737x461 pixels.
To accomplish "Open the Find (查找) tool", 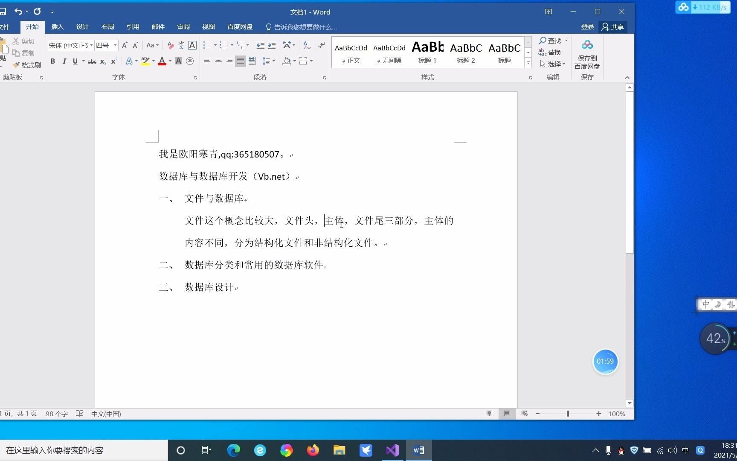I will [552, 41].
